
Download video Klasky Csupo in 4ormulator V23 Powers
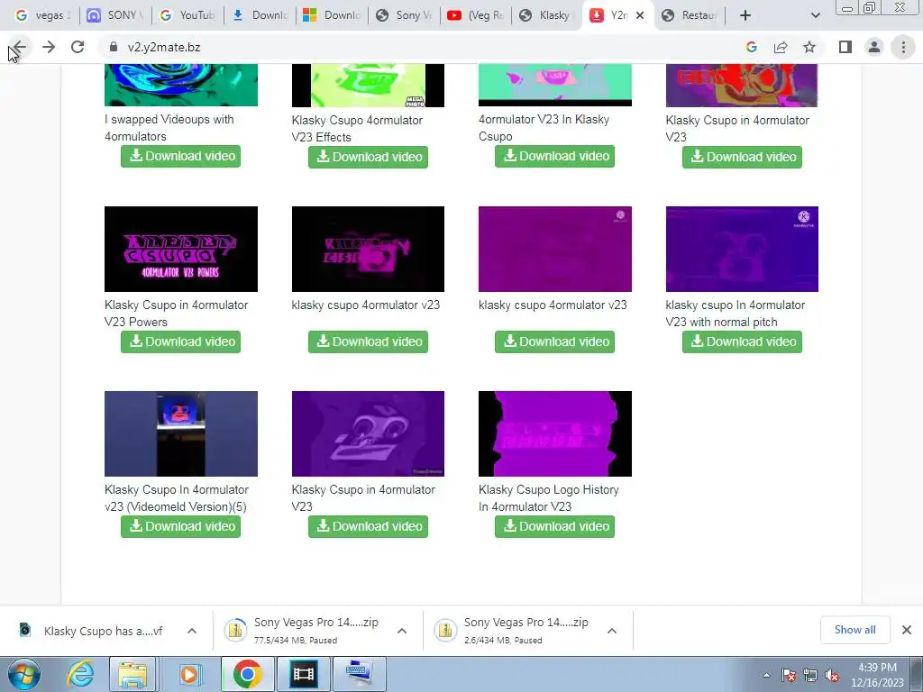click(180, 341)
